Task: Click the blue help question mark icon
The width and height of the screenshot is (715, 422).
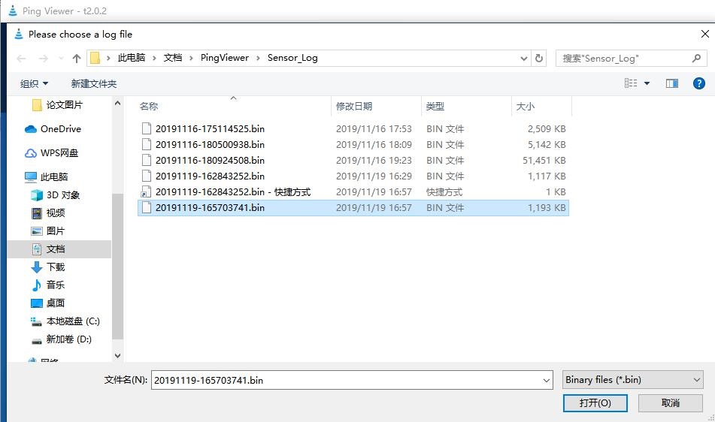Action: pyautogui.click(x=698, y=83)
